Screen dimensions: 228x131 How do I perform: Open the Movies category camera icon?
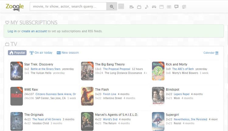tap(132, 7)
